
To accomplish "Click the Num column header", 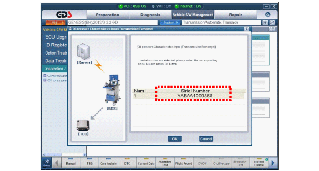I will pyautogui.click(x=139, y=91).
